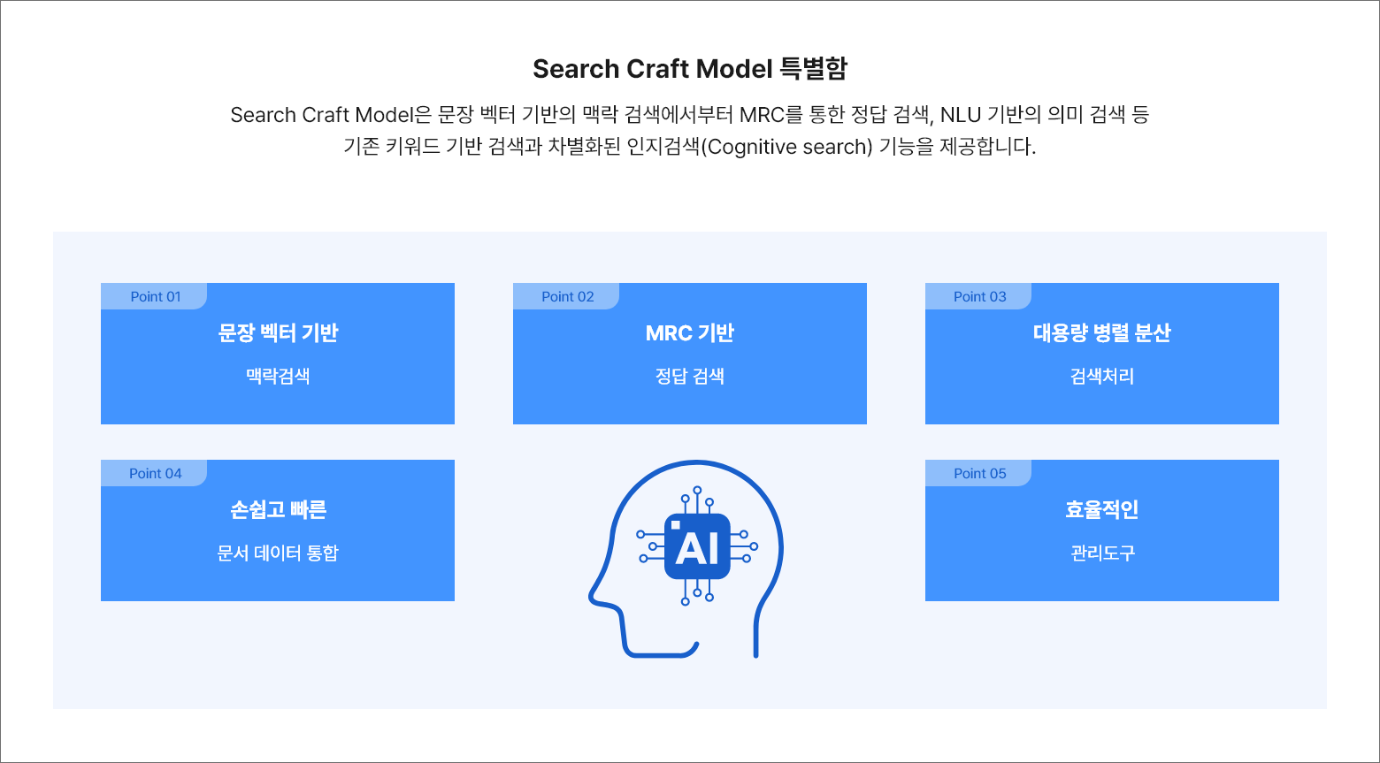Select the Point 05 badge

(979, 474)
